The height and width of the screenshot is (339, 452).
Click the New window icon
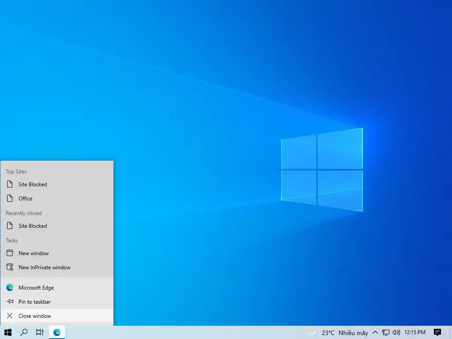10,253
